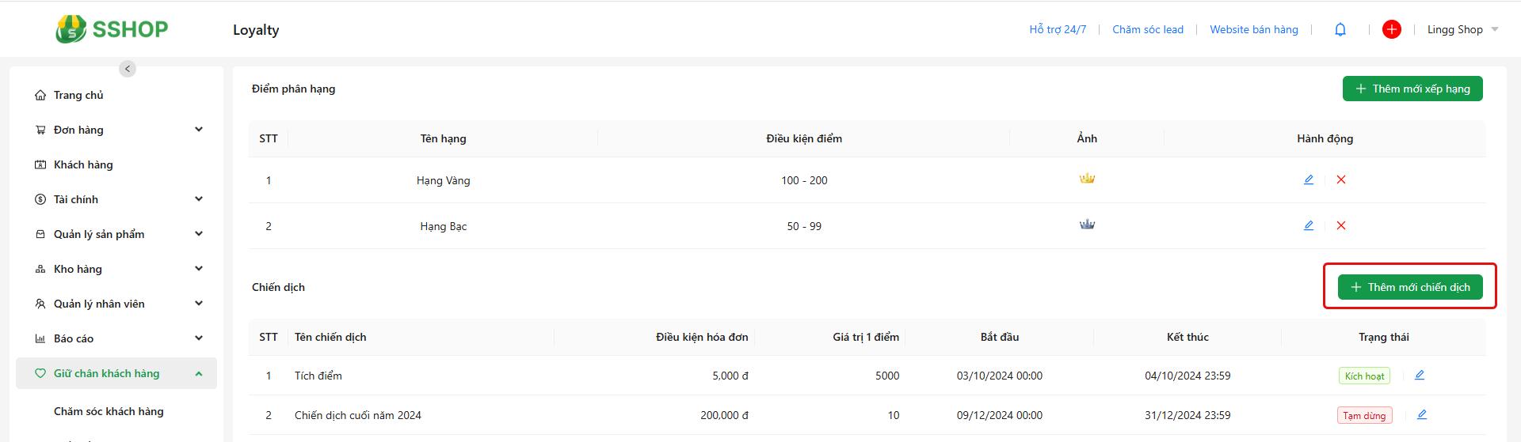Image resolution: width=1521 pixels, height=442 pixels.
Task: Delete the Hạng Vàng rank
Action: click(x=1341, y=179)
